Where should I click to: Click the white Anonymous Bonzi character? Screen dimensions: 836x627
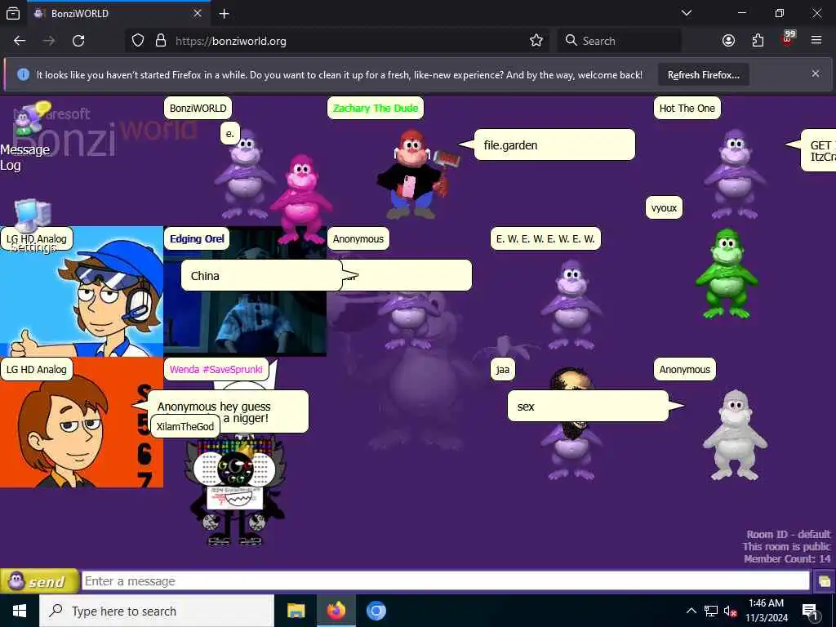(735, 434)
